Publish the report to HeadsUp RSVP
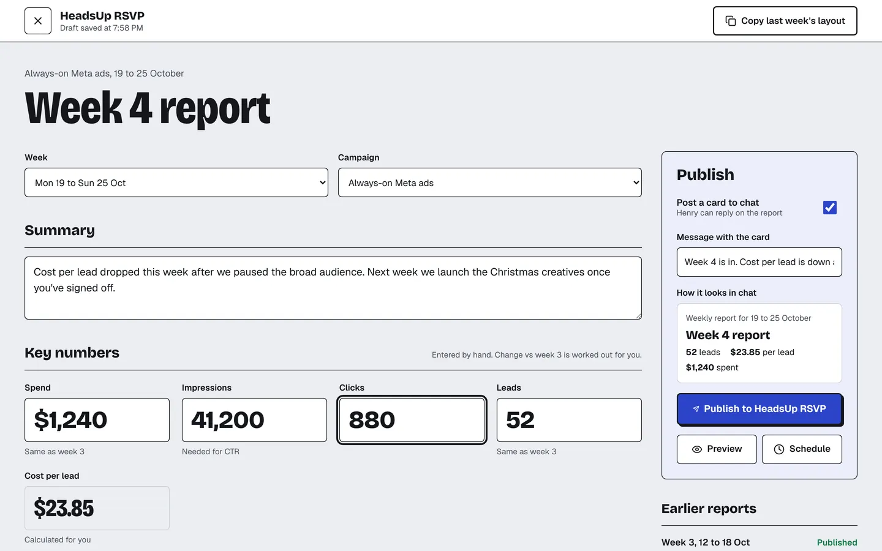Screen dimensions: 882x551 coord(759,409)
